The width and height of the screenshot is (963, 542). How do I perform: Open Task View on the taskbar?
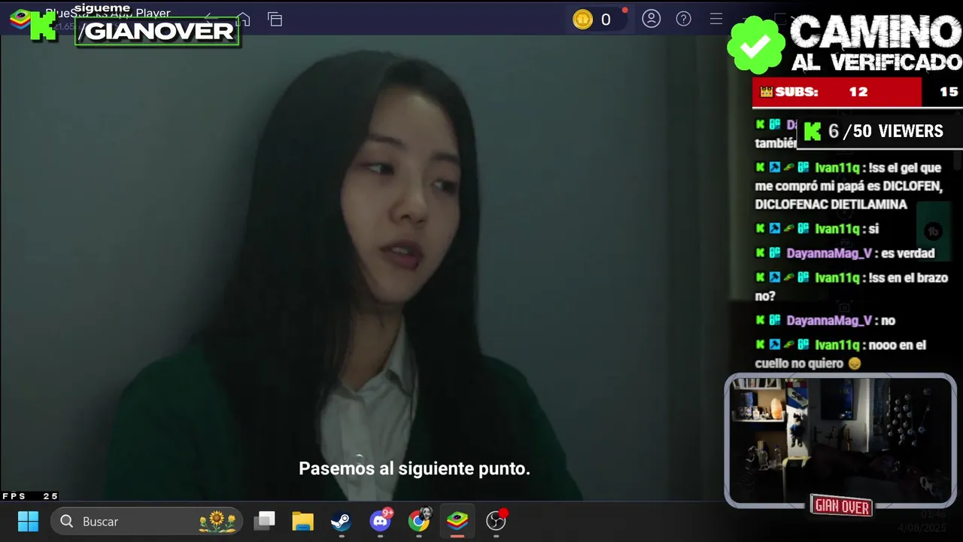[264, 521]
